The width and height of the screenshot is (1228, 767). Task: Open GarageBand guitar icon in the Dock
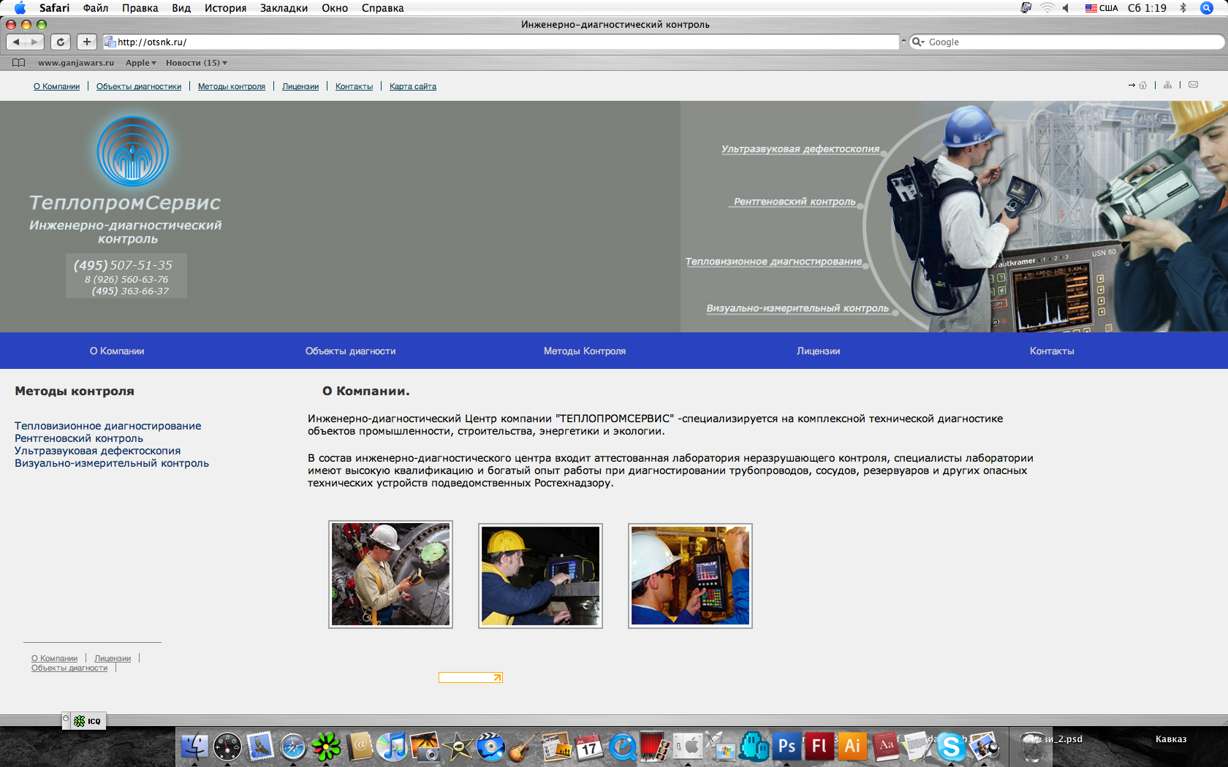(x=524, y=747)
